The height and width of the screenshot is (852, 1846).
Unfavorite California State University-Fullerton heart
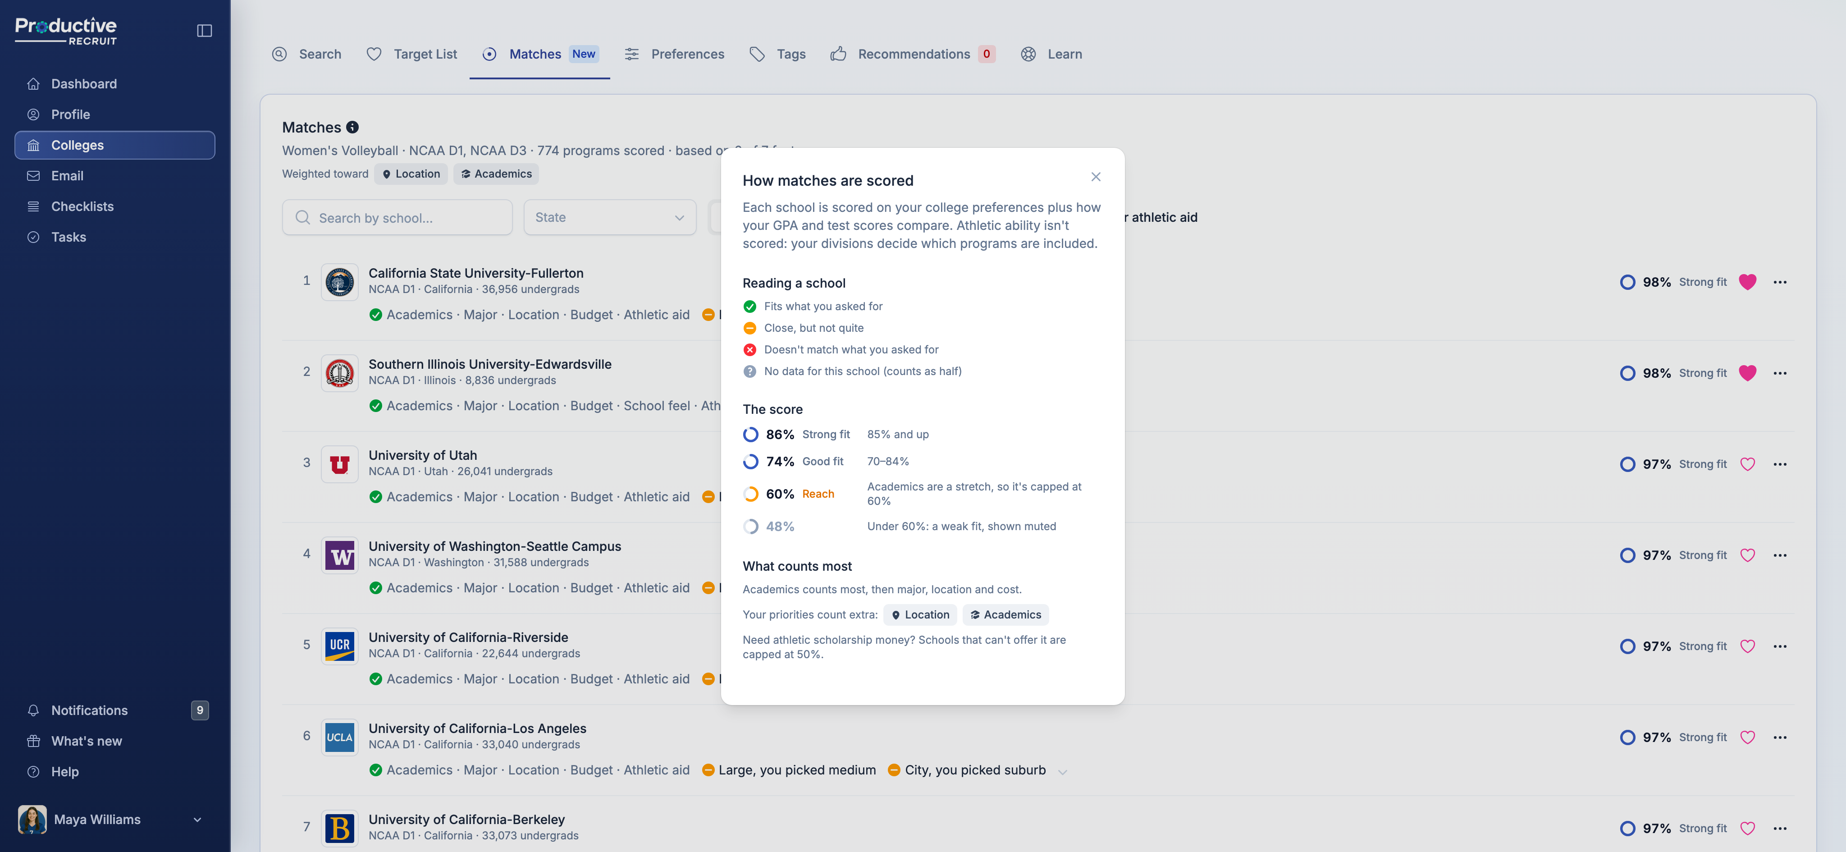(x=1748, y=282)
